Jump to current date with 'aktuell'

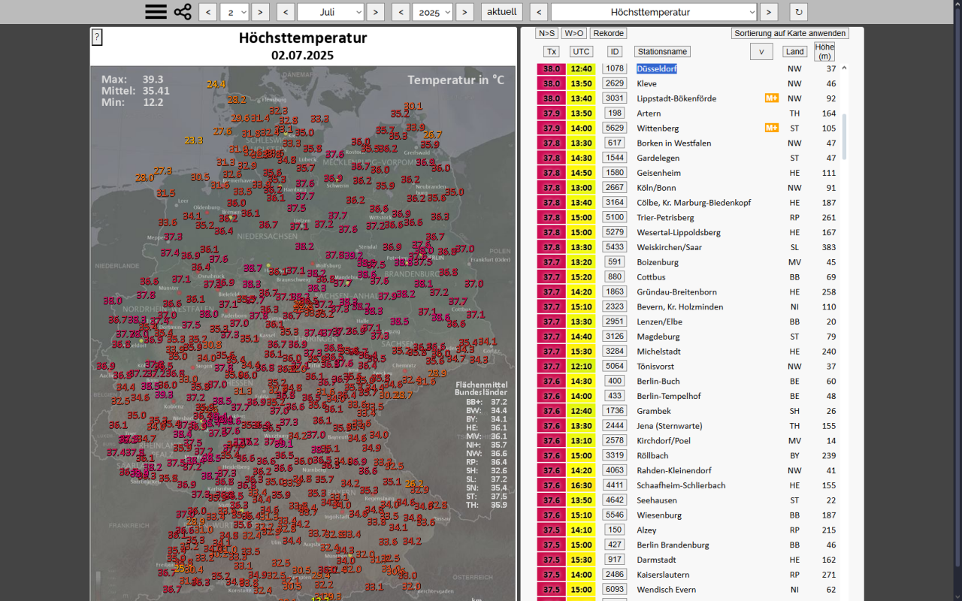[501, 12]
